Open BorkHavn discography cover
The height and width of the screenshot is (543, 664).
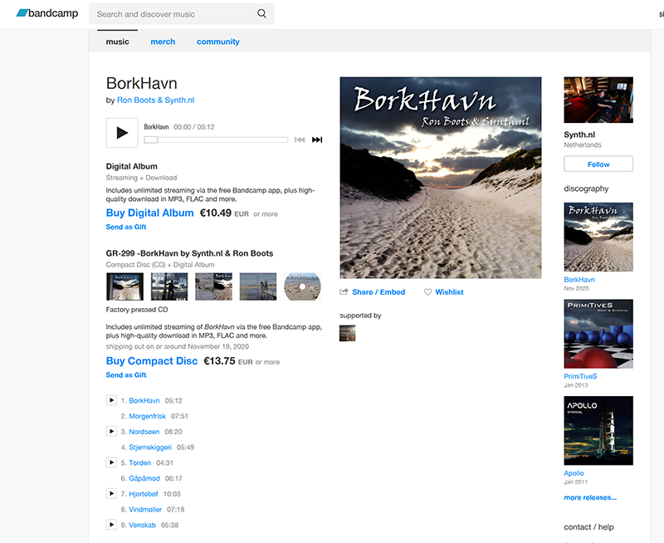tap(598, 237)
